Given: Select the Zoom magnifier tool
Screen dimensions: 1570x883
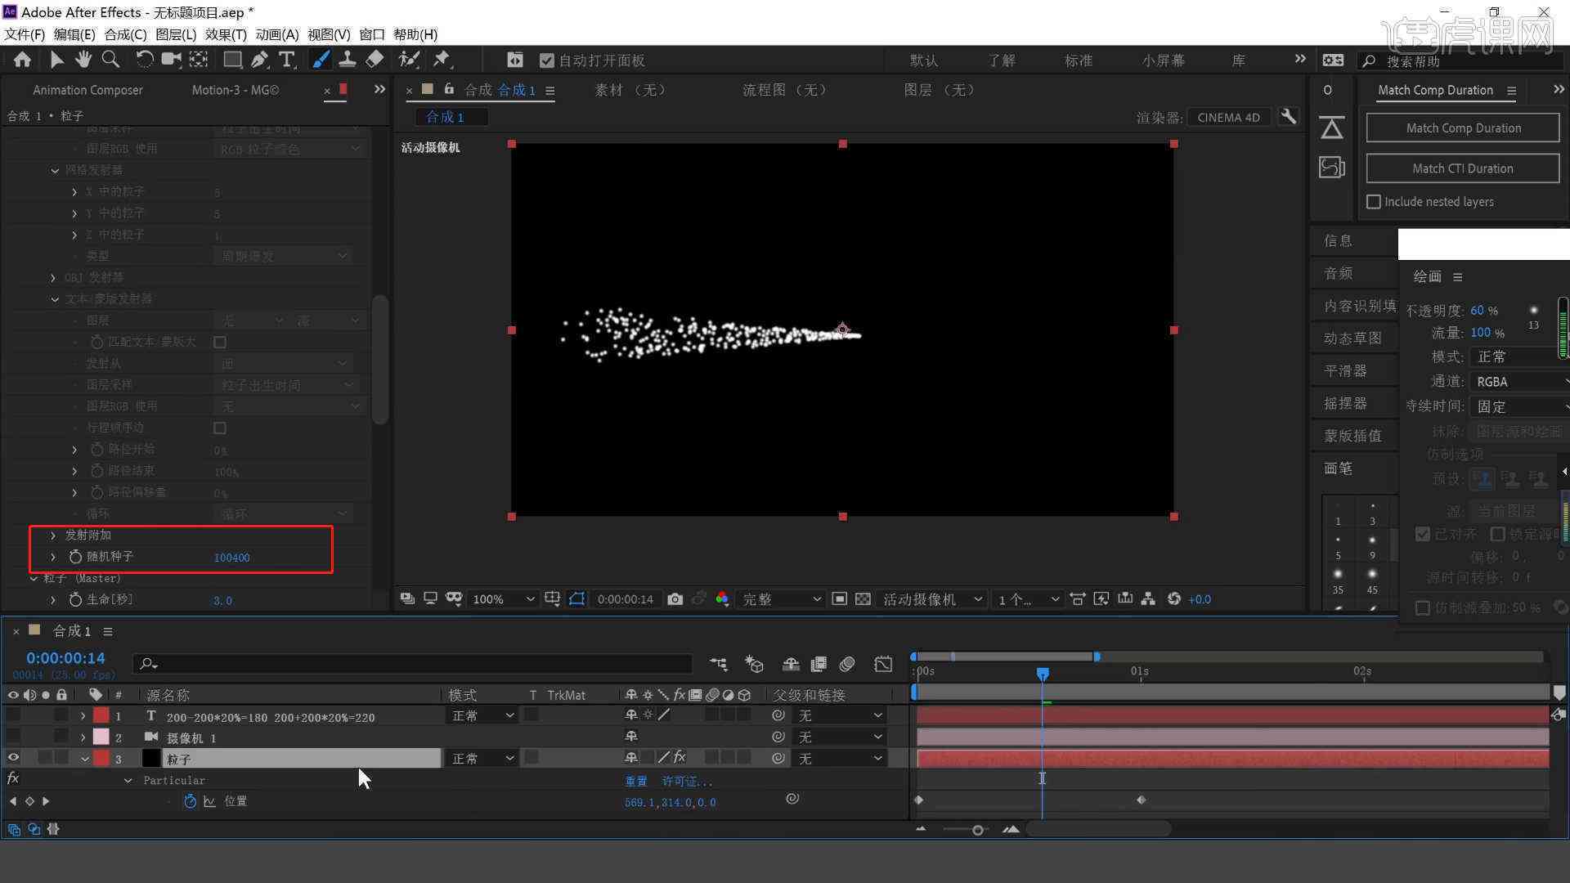Looking at the screenshot, I should tap(110, 60).
